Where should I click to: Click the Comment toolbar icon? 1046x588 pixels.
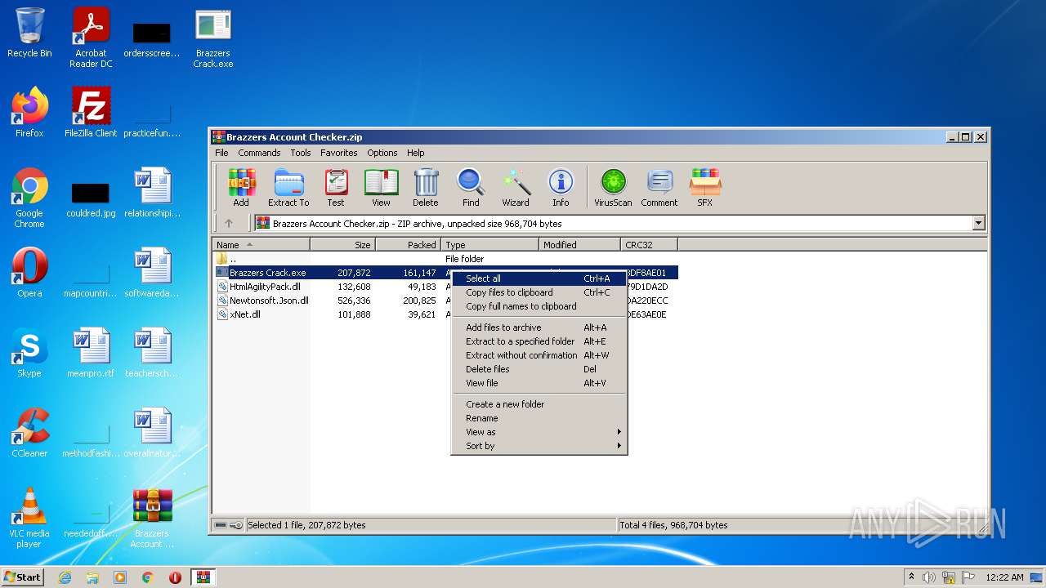tap(659, 188)
